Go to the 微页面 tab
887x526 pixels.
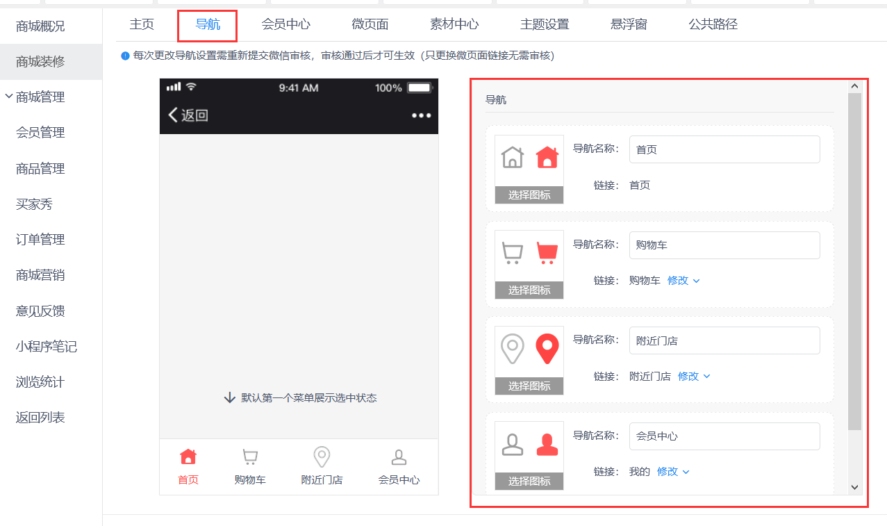coord(370,24)
